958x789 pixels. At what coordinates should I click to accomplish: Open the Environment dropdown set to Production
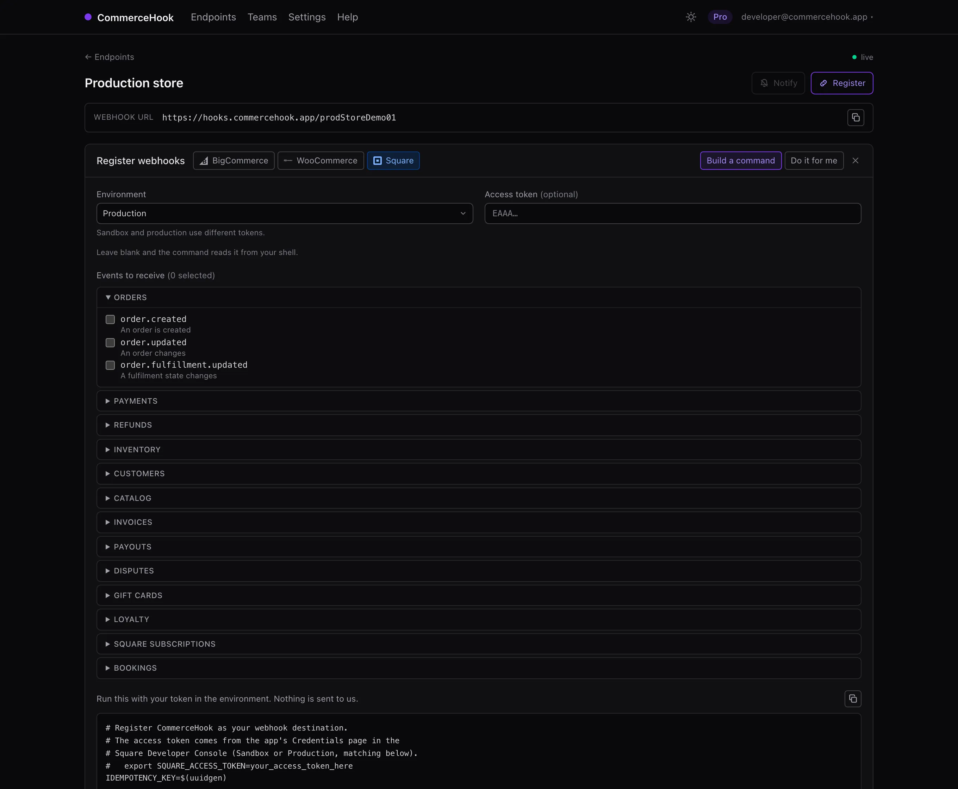coord(285,213)
